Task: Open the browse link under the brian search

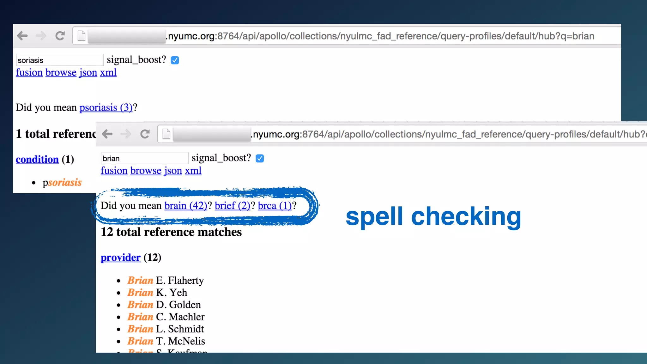Action: click(146, 171)
